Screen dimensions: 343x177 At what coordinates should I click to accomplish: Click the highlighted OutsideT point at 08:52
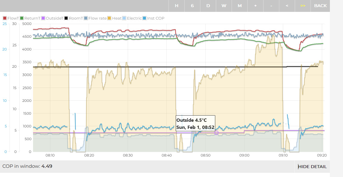pyautogui.click(x=216, y=133)
